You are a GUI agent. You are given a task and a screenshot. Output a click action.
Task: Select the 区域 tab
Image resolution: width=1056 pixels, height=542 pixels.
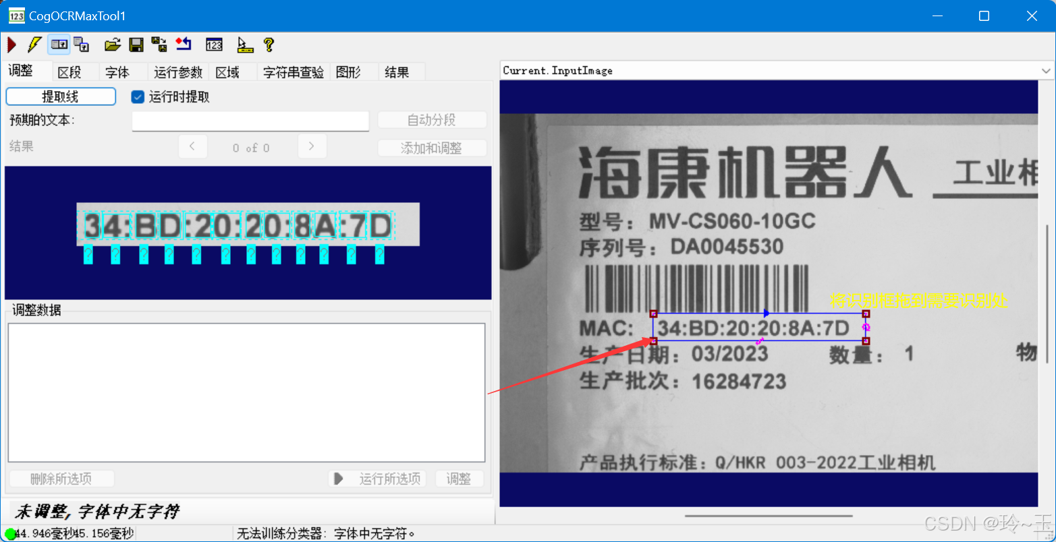click(227, 72)
